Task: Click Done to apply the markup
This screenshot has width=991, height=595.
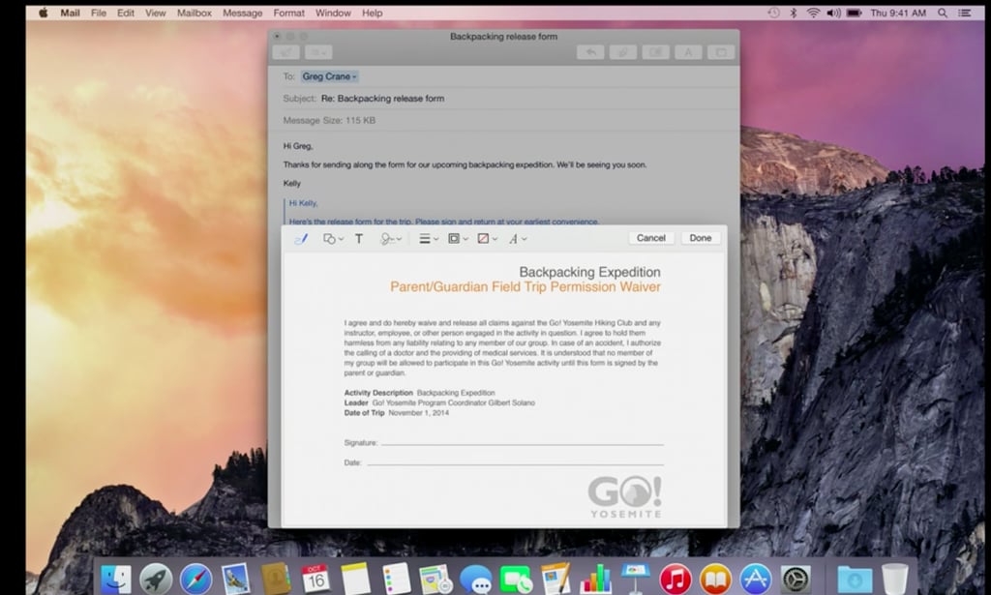Action: coord(701,237)
